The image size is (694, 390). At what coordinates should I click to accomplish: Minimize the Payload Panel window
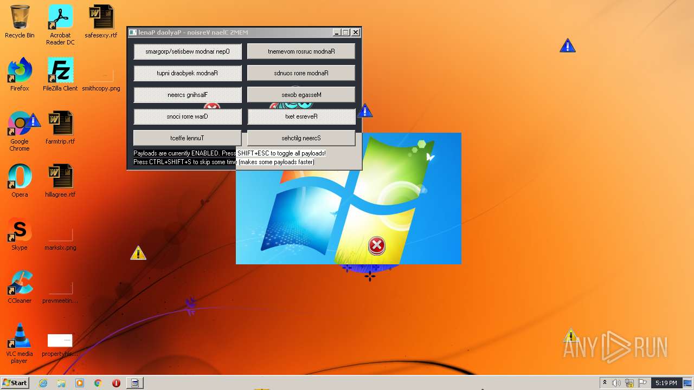point(337,32)
